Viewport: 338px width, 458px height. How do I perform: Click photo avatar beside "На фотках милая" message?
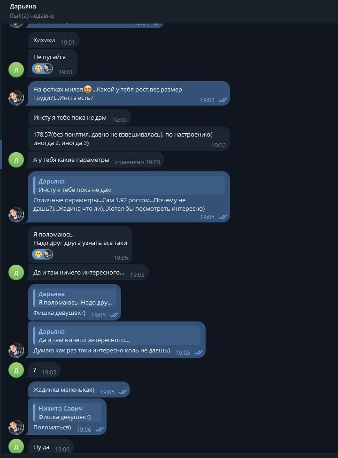click(x=16, y=98)
